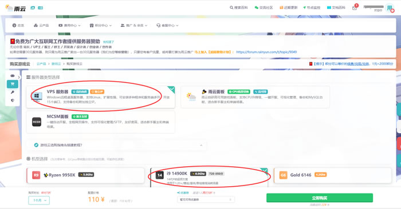Click the black 14 icon on i9 card
The height and width of the screenshot is (209, 401).
160,175
